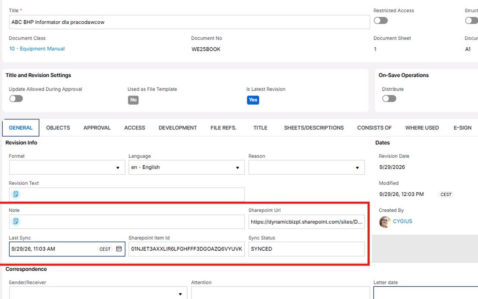
Task: Click the Sharepoint Item Id field
Action: click(186, 249)
